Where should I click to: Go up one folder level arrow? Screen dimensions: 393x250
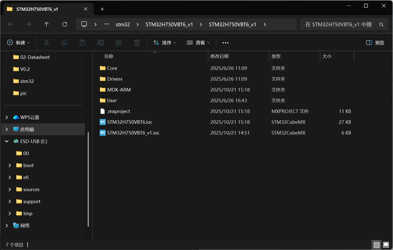pyautogui.click(x=46, y=24)
